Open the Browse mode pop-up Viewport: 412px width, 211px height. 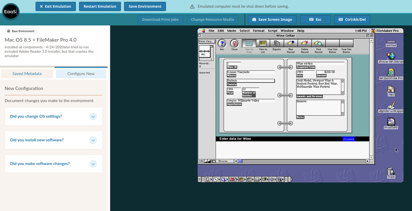(224, 161)
